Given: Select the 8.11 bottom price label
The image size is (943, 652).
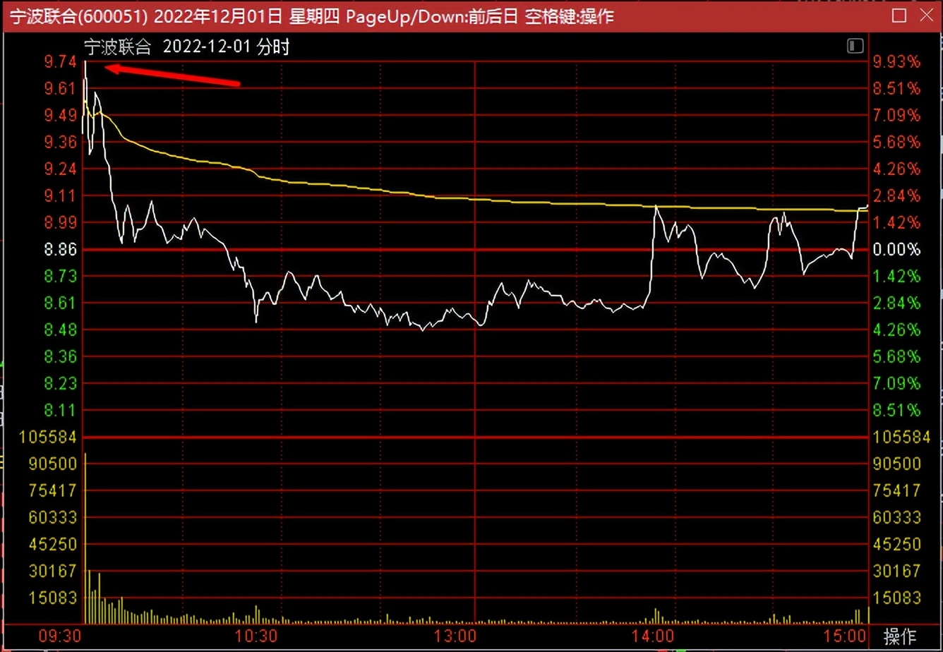Looking at the screenshot, I should pyautogui.click(x=59, y=410).
